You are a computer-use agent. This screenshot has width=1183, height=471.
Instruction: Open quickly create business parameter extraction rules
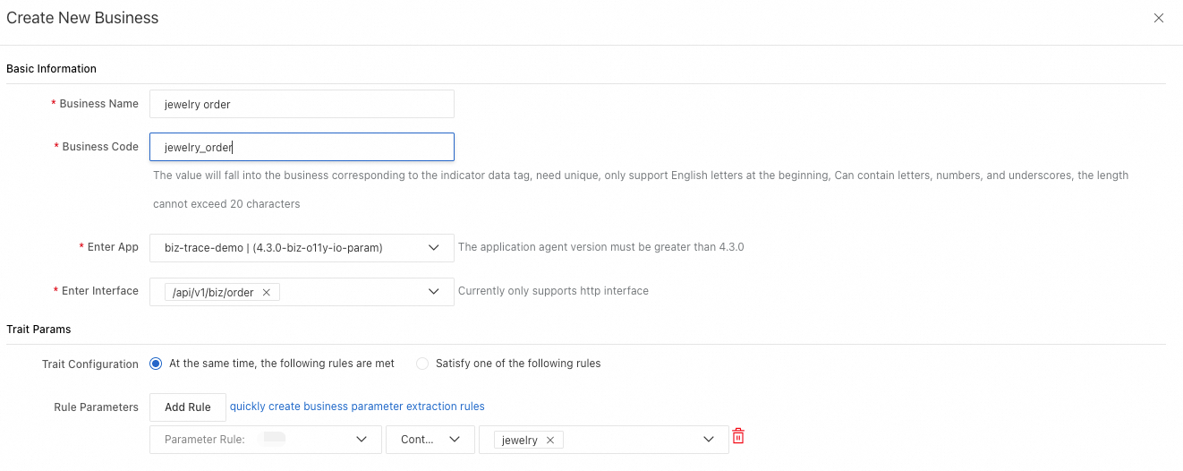pos(357,407)
